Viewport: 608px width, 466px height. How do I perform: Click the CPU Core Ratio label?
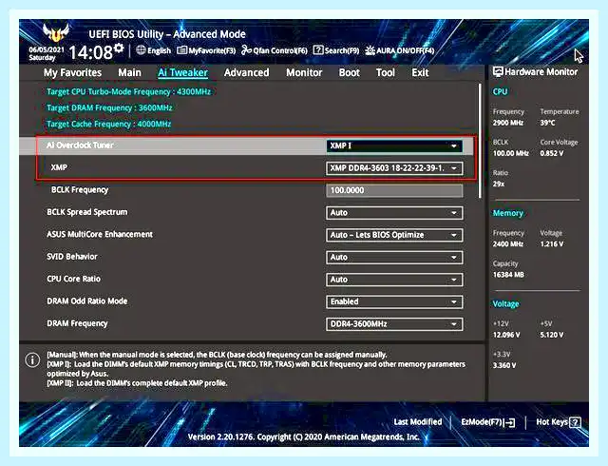pos(74,279)
